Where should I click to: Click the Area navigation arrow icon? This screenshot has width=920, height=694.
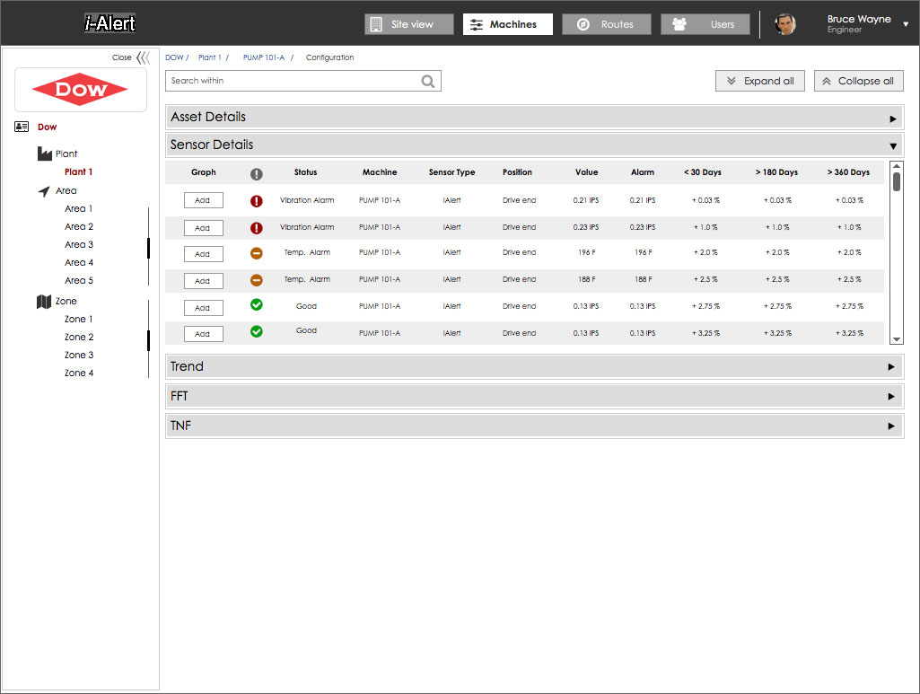(x=44, y=191)
